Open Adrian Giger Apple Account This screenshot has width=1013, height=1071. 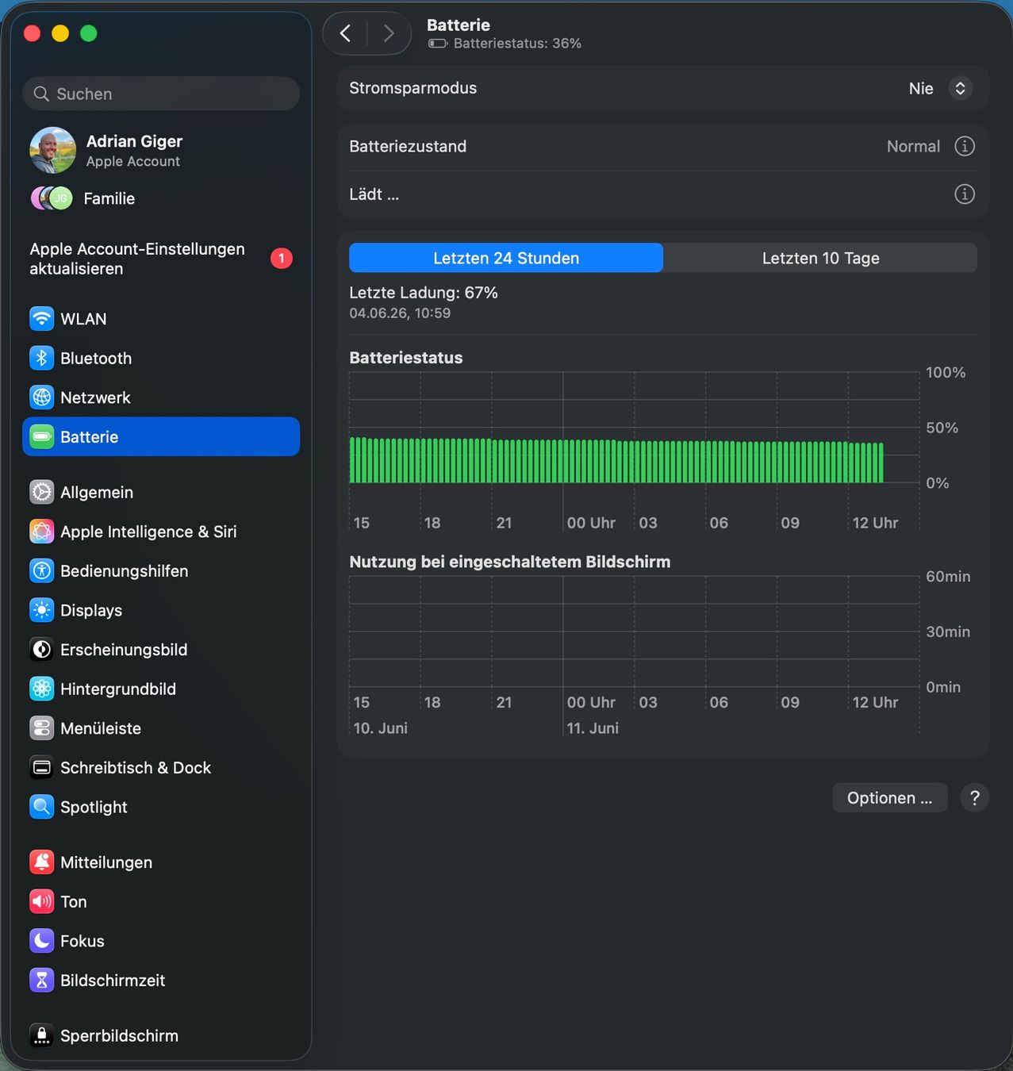[161, 150]
